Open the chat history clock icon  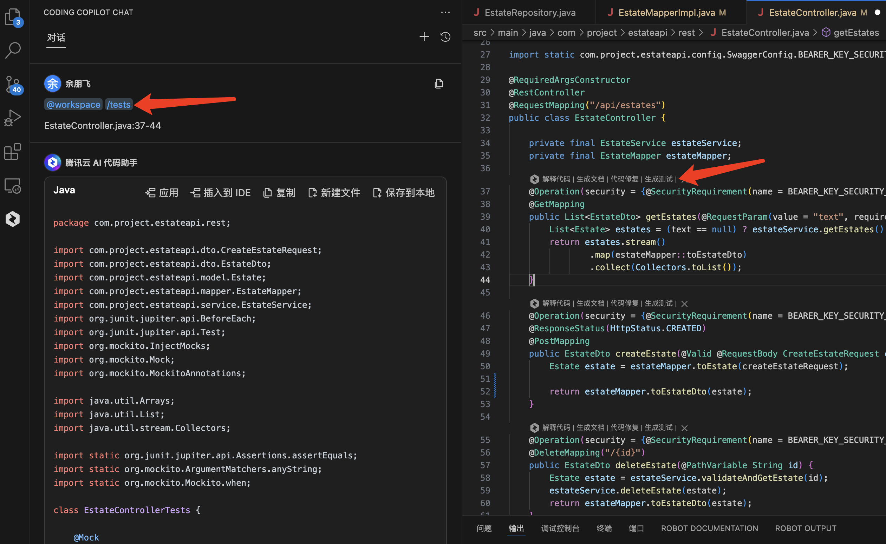click(445, 37)
